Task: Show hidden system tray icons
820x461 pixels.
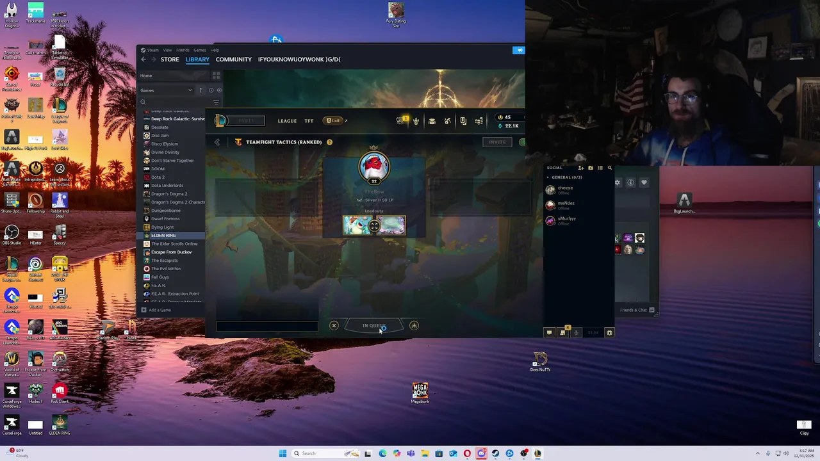Action: tap(758, 453)
